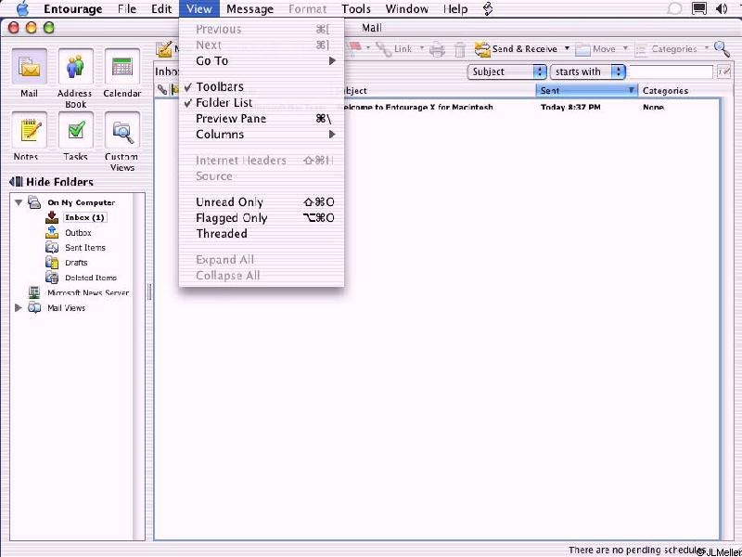Select the Microsoft News Server icon
Viewport: 742px width, 557px height.
pyautogui.click(x=34, y=292)
